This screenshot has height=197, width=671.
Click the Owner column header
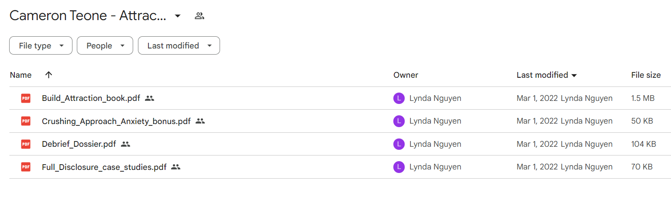pyautogui.click(x=406, y=75)
